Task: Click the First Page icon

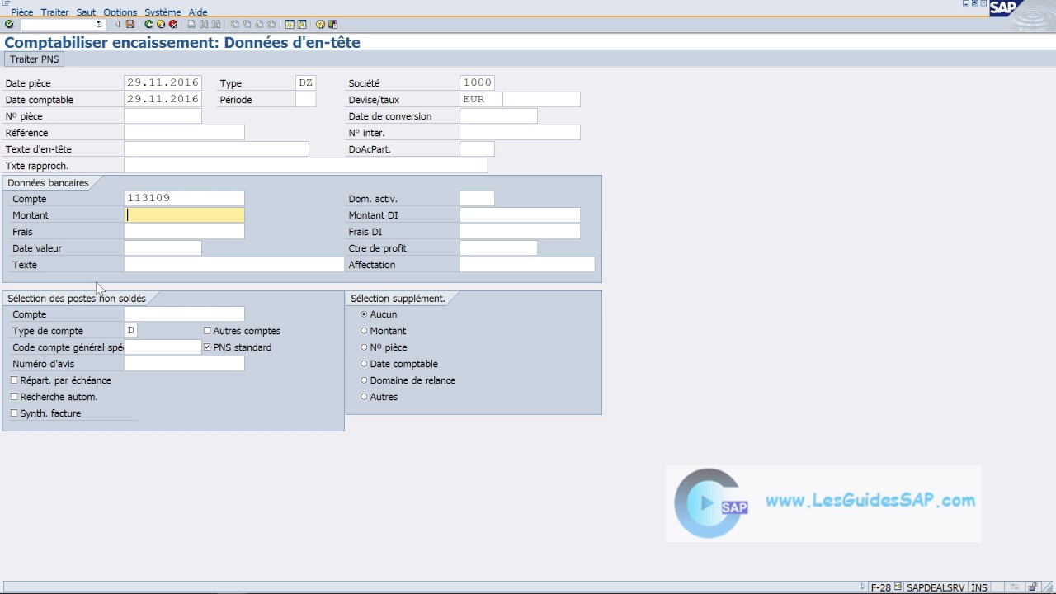Action: 235,25
